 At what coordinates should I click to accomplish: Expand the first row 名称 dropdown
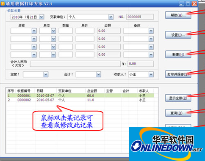pos(34,31)
